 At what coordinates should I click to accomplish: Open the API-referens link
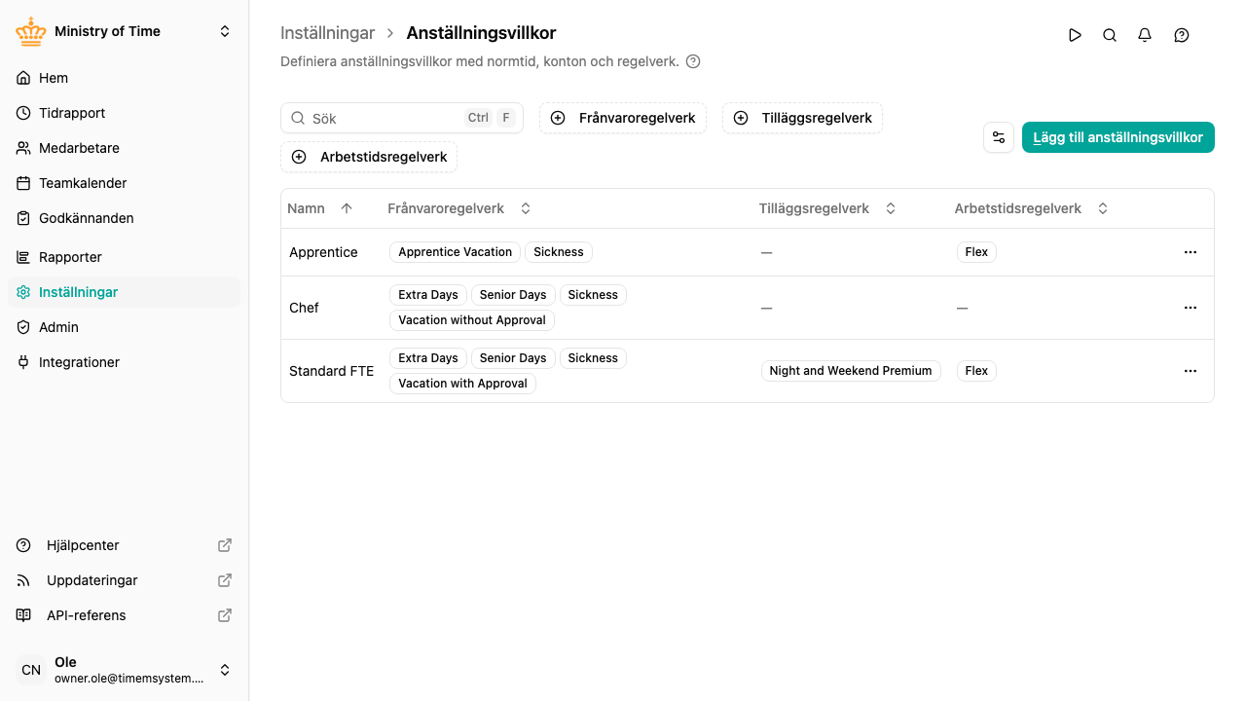125,615
